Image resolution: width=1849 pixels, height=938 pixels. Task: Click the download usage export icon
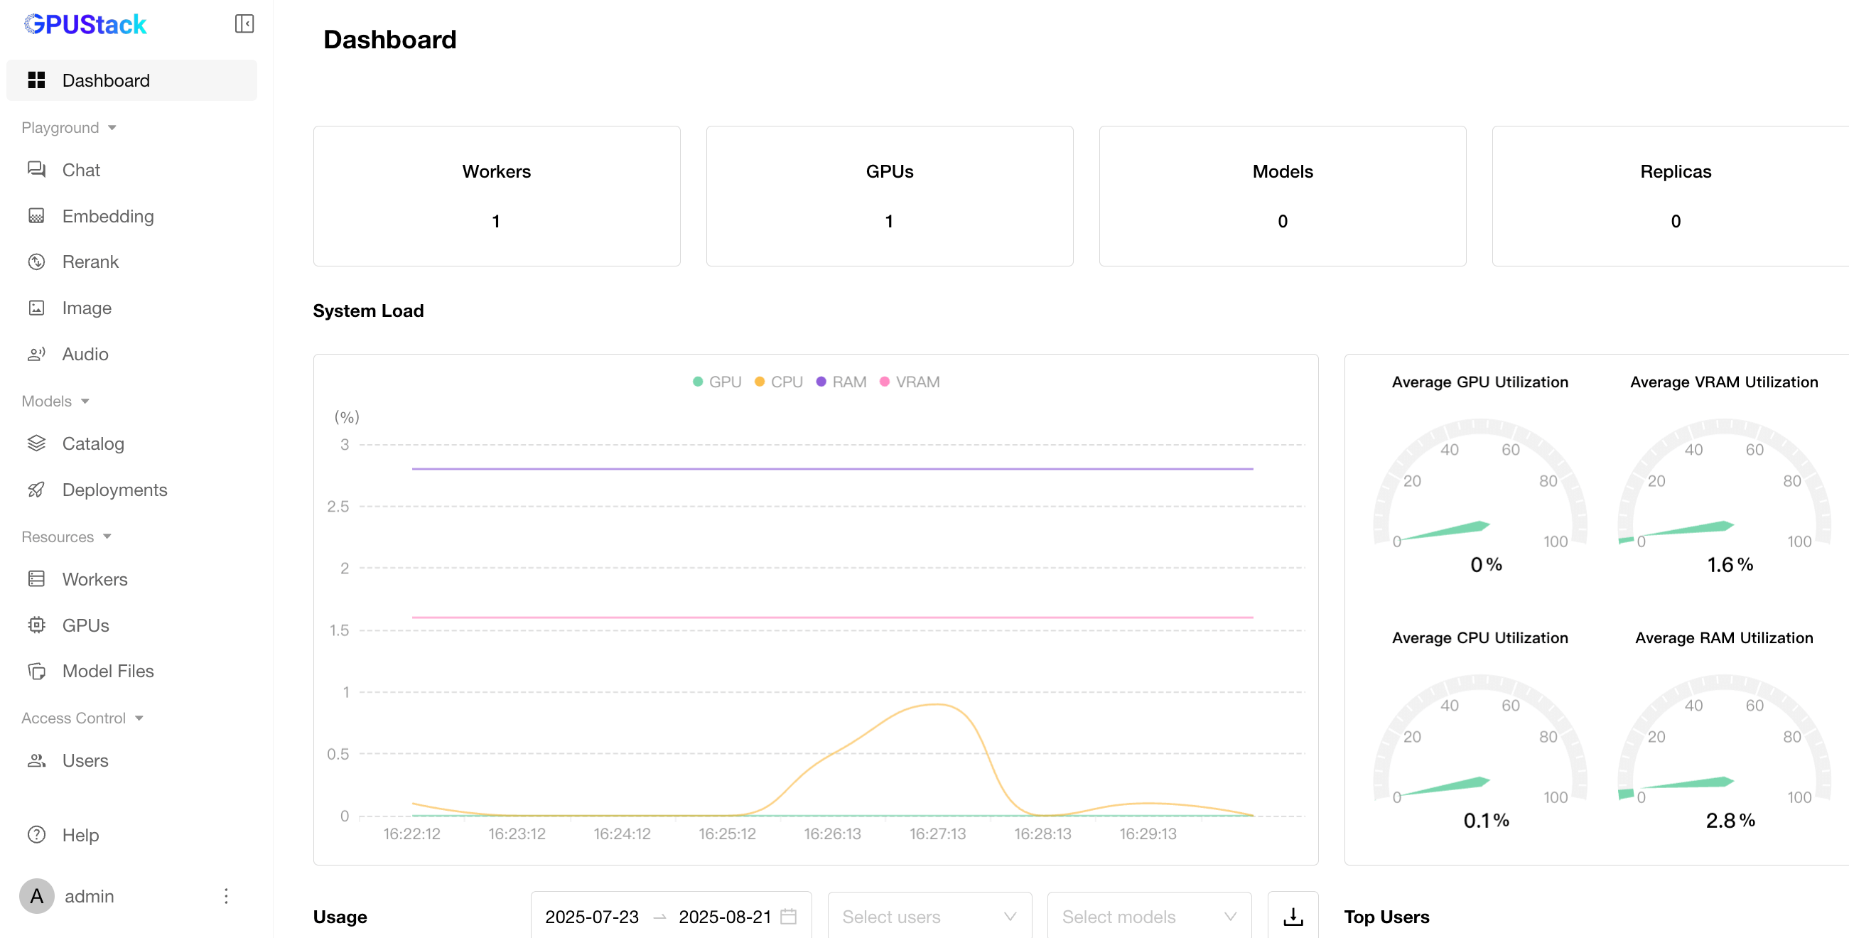pos(1292,917)
